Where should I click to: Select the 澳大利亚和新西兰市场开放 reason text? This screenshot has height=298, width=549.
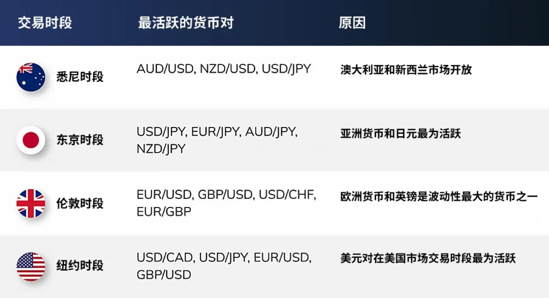coord(406,70)
